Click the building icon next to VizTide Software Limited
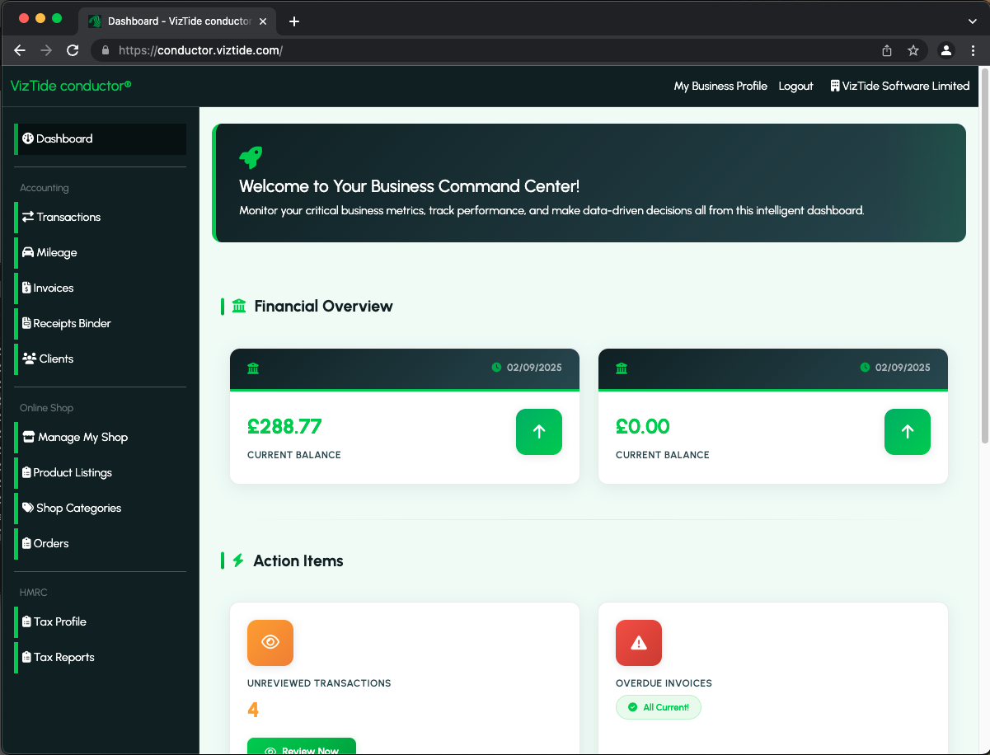 coord(834,86)
